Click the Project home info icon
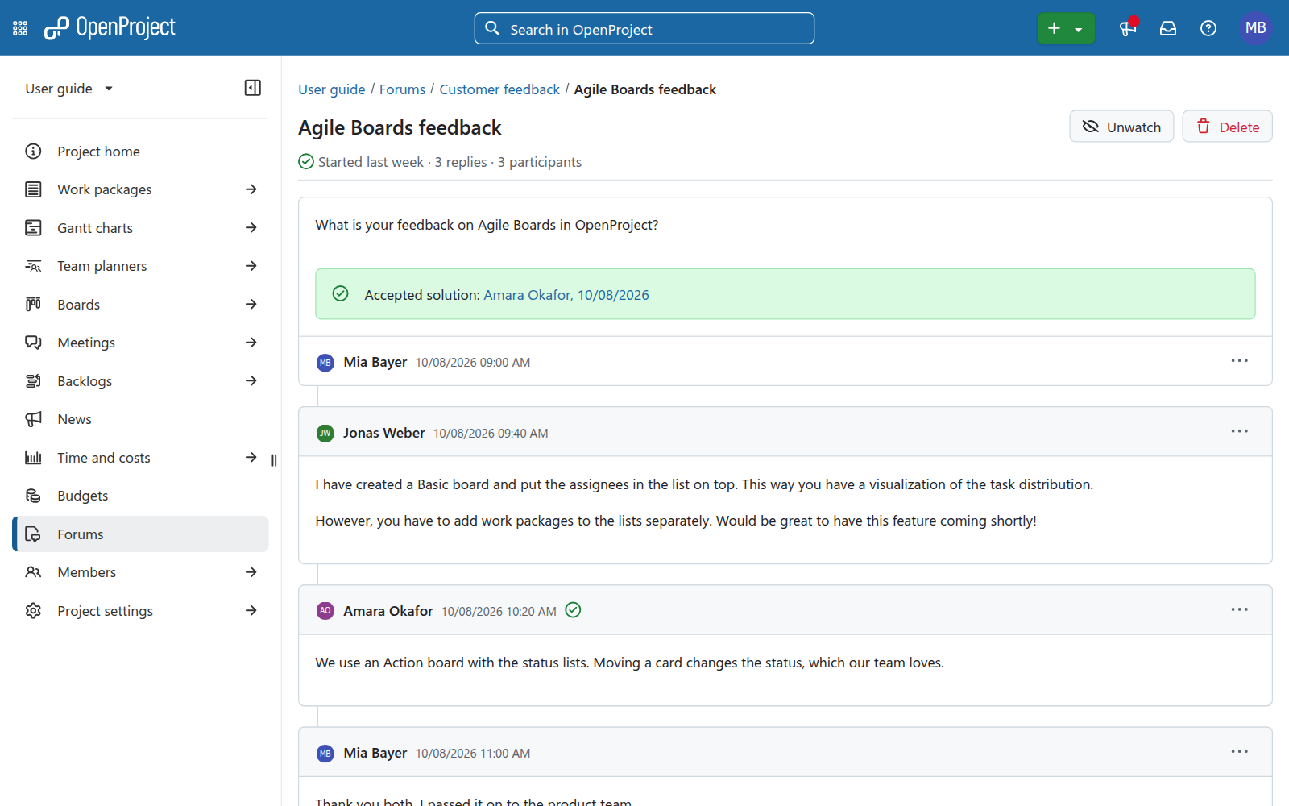Screen dimensions: 1289x806 (33, 152)
